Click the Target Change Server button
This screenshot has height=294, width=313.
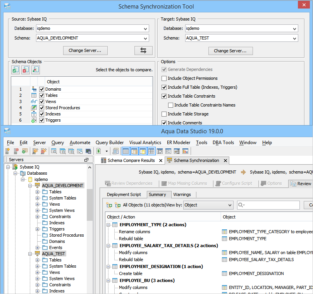click(230, 51)
